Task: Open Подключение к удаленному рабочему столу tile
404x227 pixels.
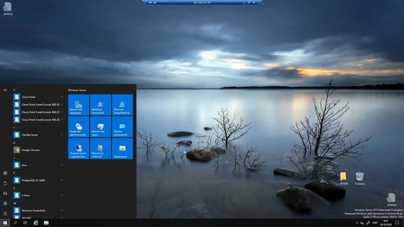Action: coord(78,149)
